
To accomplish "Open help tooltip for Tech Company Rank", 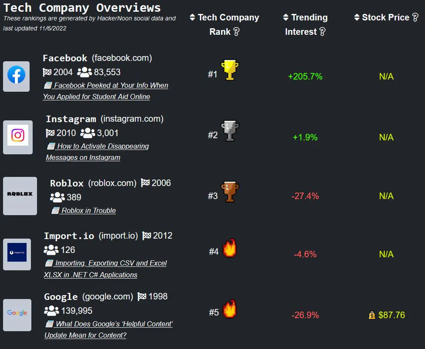I will tap(236, 32).
